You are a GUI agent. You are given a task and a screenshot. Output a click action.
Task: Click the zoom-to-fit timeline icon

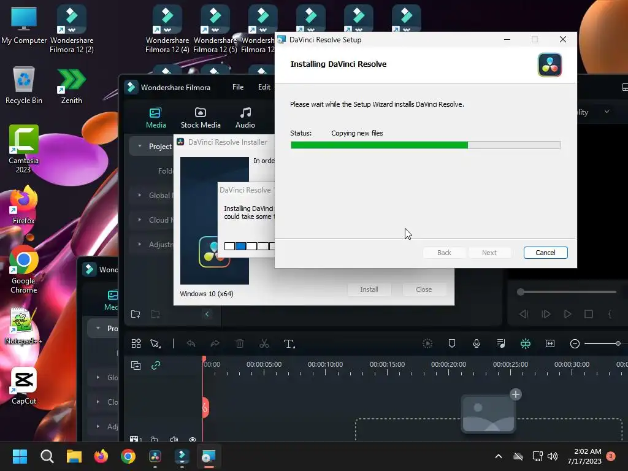[x=550, y=343]
